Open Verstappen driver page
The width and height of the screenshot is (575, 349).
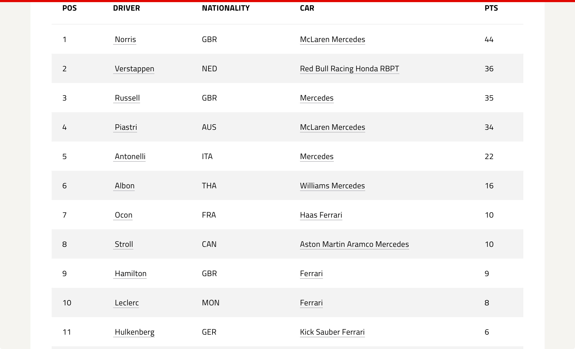coord(134,69)
